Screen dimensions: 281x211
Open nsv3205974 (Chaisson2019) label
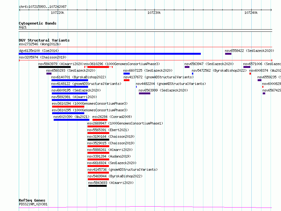coord(43,57)
